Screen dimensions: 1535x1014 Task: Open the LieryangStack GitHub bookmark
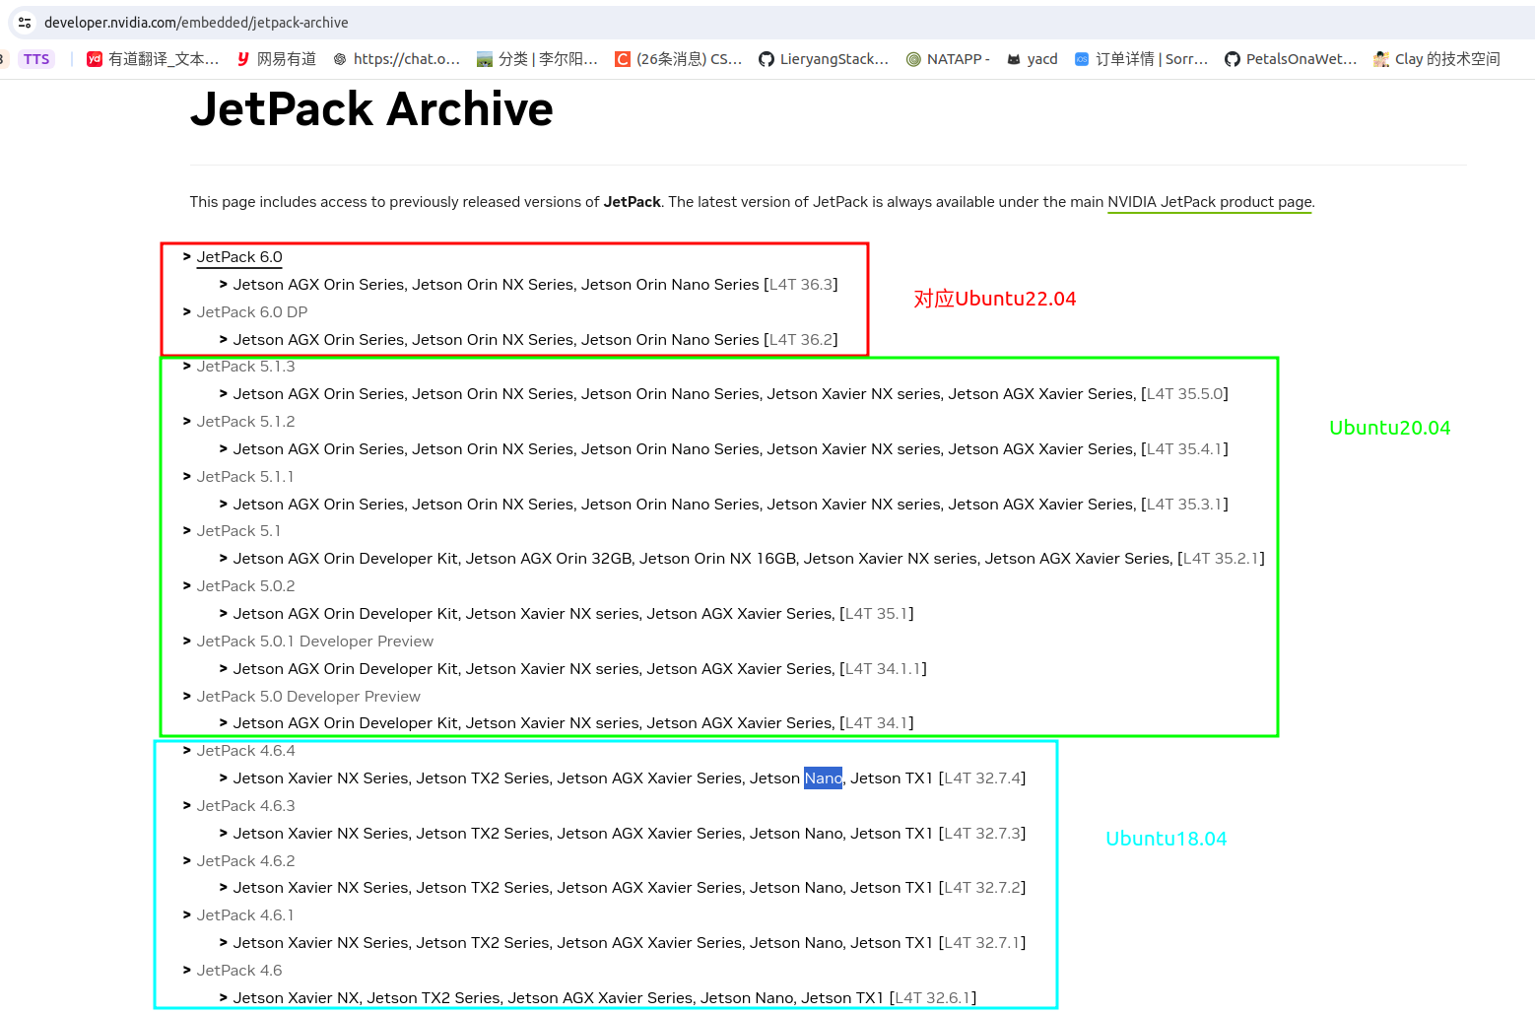(823, 59)
